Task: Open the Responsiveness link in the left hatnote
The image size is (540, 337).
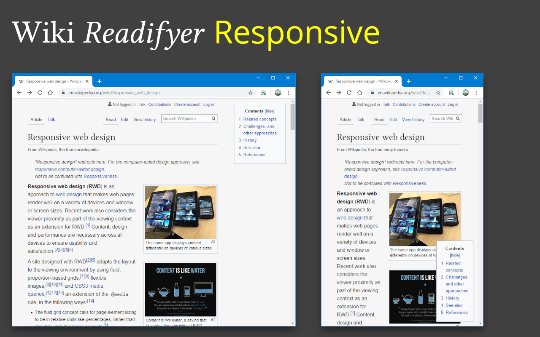Action: (100, 176)
